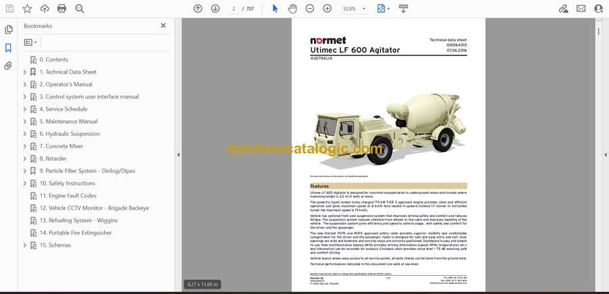
Task: Expand the 2. Operator's Manual bookmark
Action: [x=25, y=84]
